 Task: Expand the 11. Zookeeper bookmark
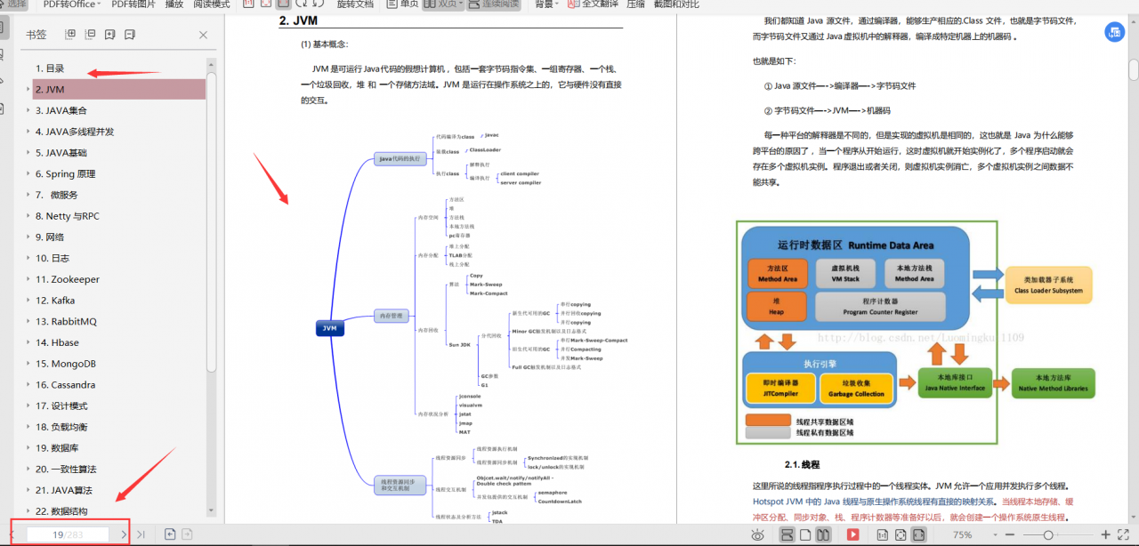click(x=28, y=279)
